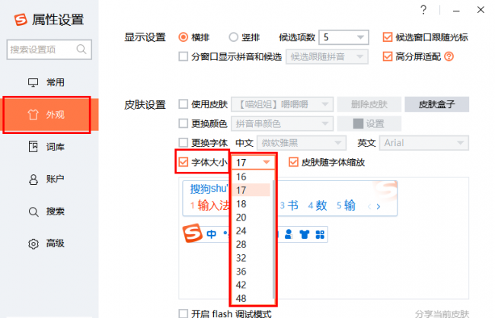The width and height of the screenshot is (495, 318).
Task: Choose font size 18 from the list
Action: (251, 204)
